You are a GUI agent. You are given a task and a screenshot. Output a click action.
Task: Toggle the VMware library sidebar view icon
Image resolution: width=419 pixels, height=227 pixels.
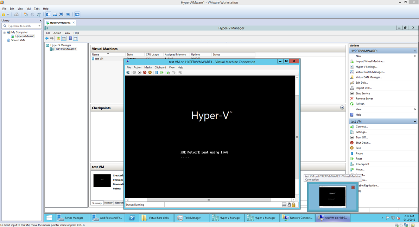pos(48,14)
